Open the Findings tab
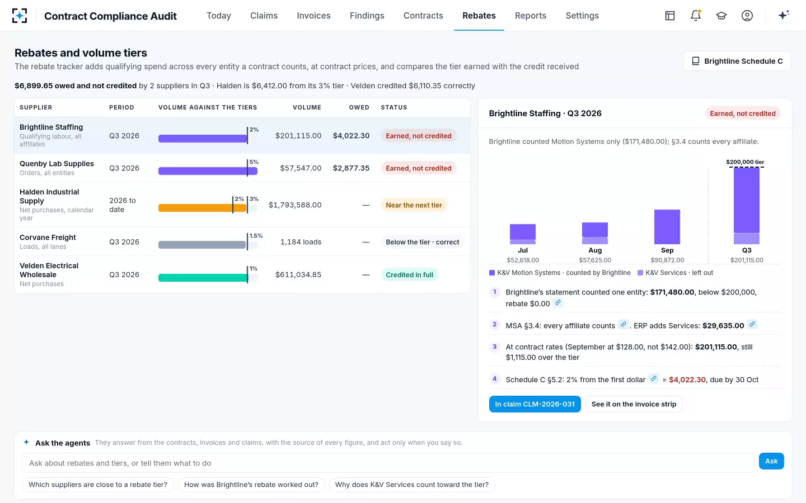Screen dimensions: 806x503 [367, 16]
